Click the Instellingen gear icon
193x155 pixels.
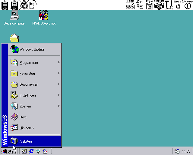click(14, 95)
